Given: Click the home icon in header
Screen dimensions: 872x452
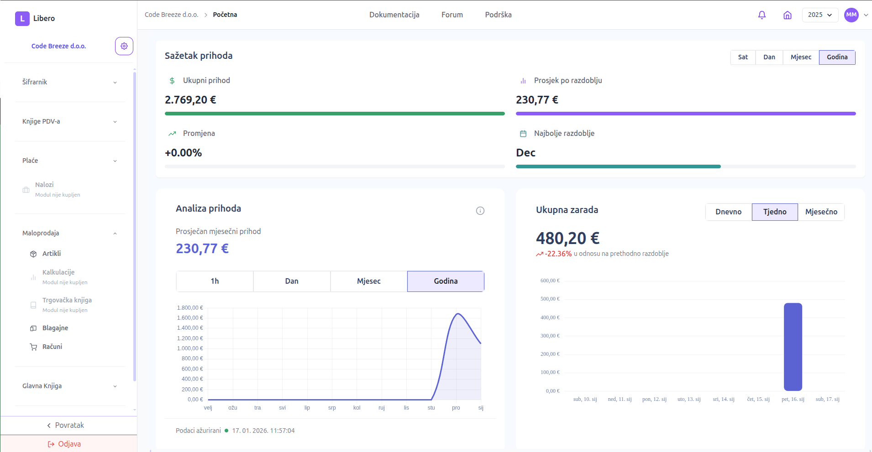Looking at the screenshot, I should click(x=787, y=15).
